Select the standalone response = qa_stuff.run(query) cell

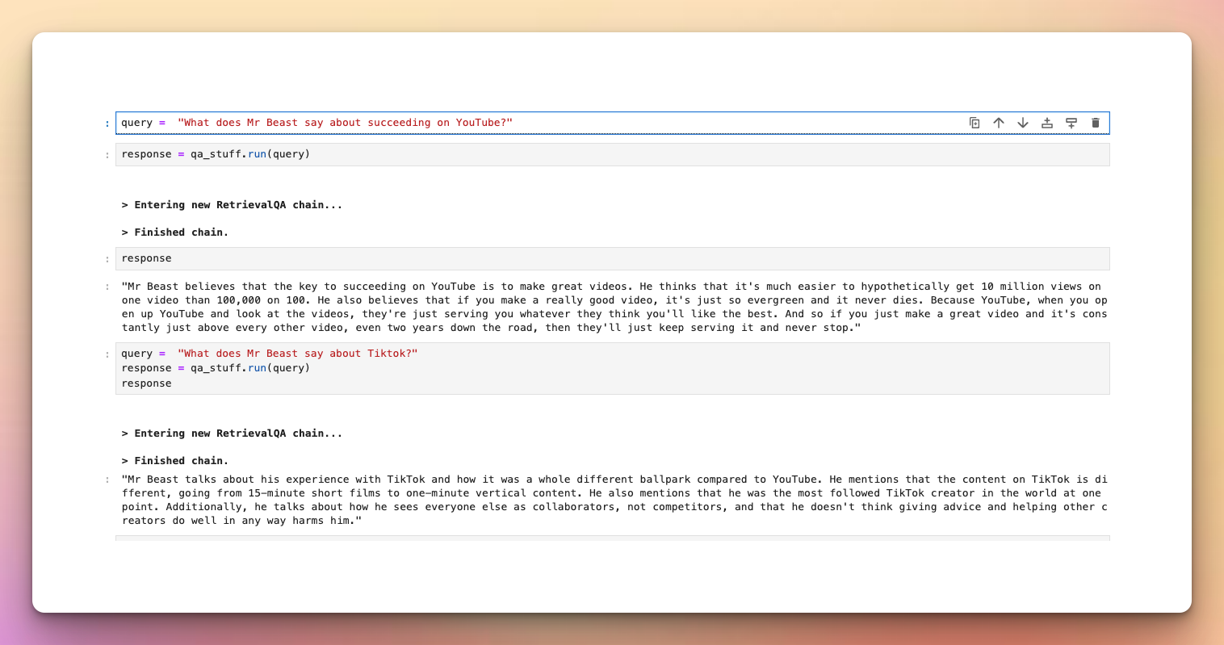[x=612, y=154]
